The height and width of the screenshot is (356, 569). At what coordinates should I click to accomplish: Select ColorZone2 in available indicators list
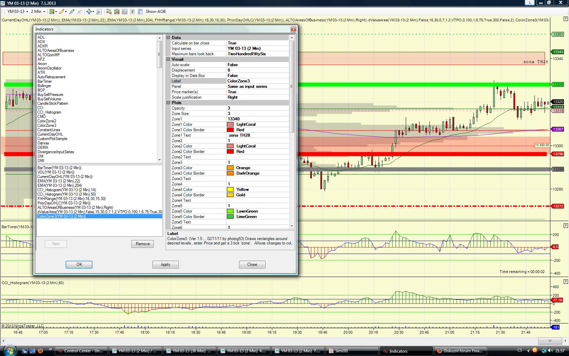[x=47, y=121]
